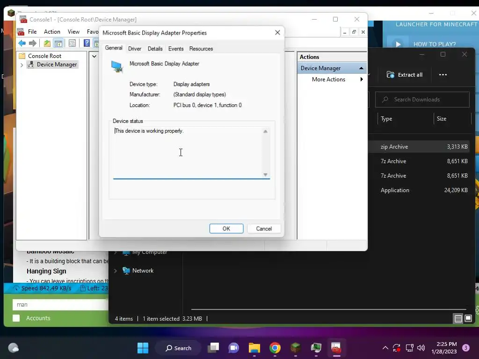Click the Forward arrow in console toolbar

point(33,43)
